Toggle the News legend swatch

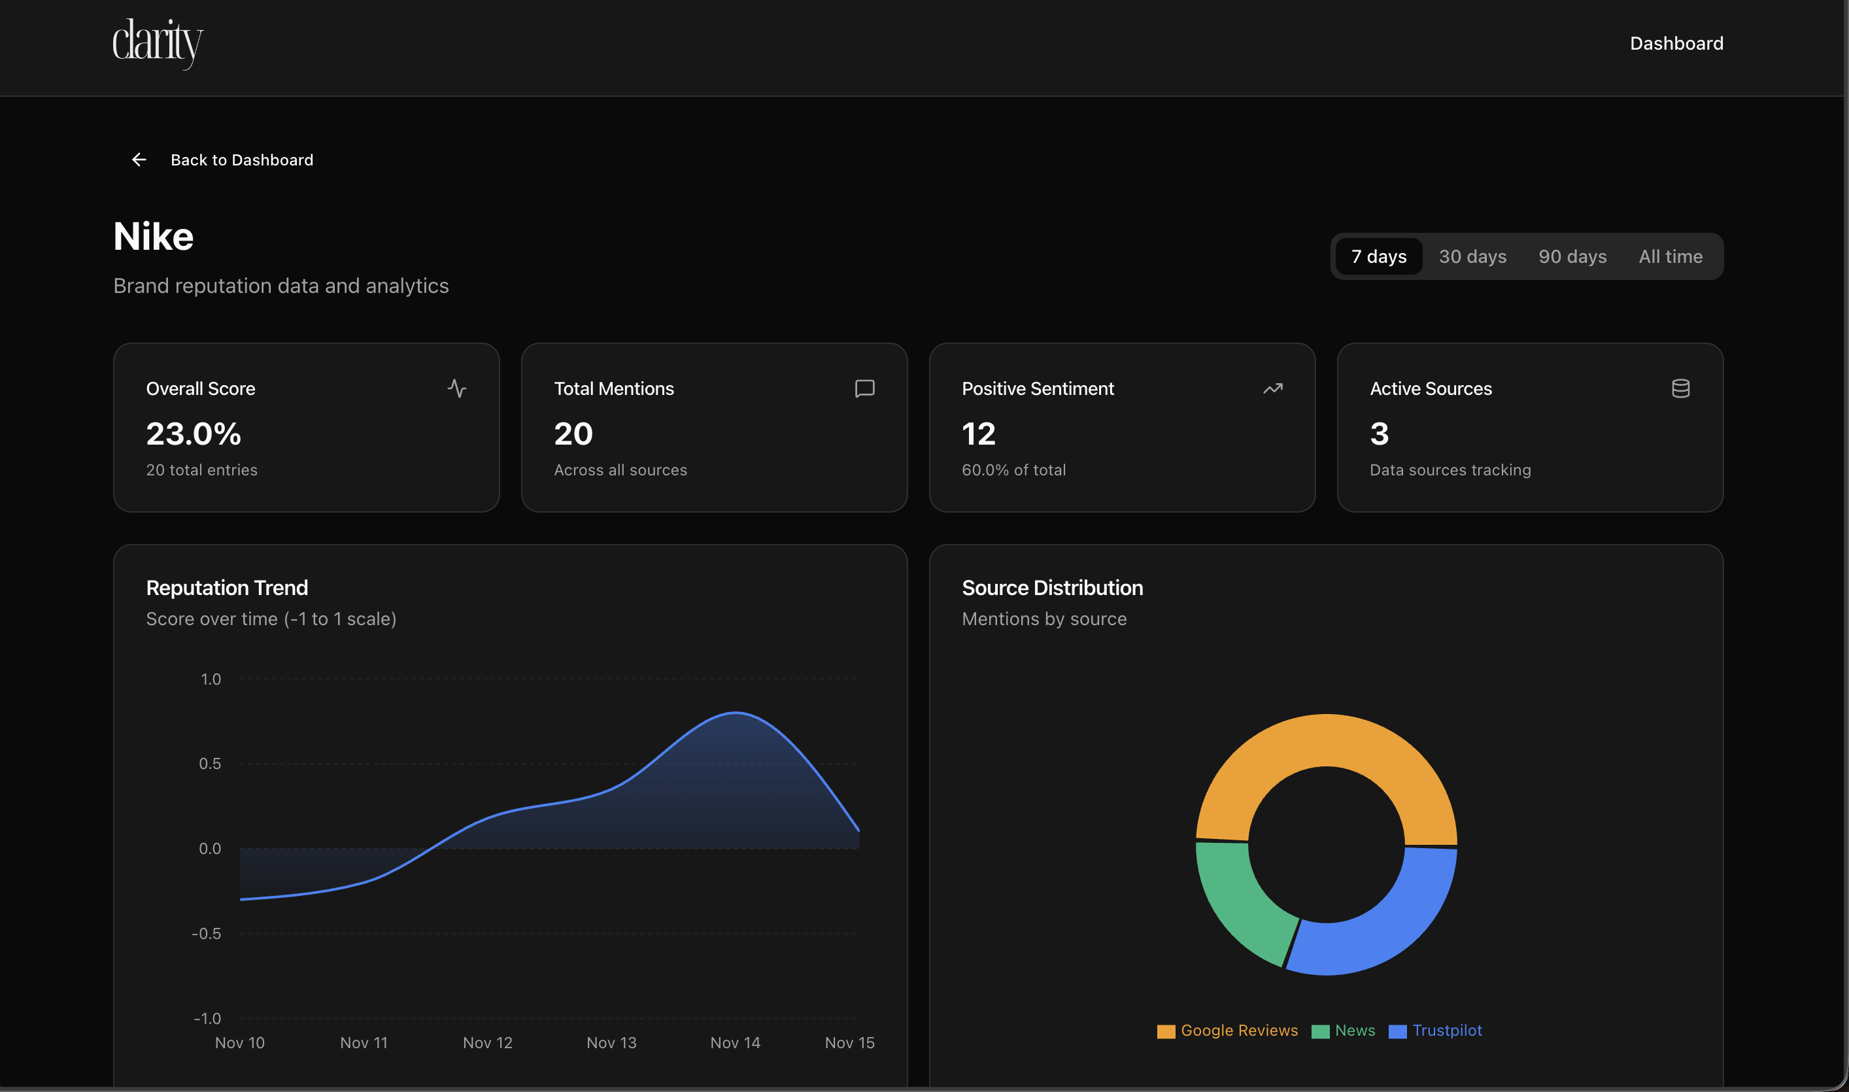click(1321, 1031)
